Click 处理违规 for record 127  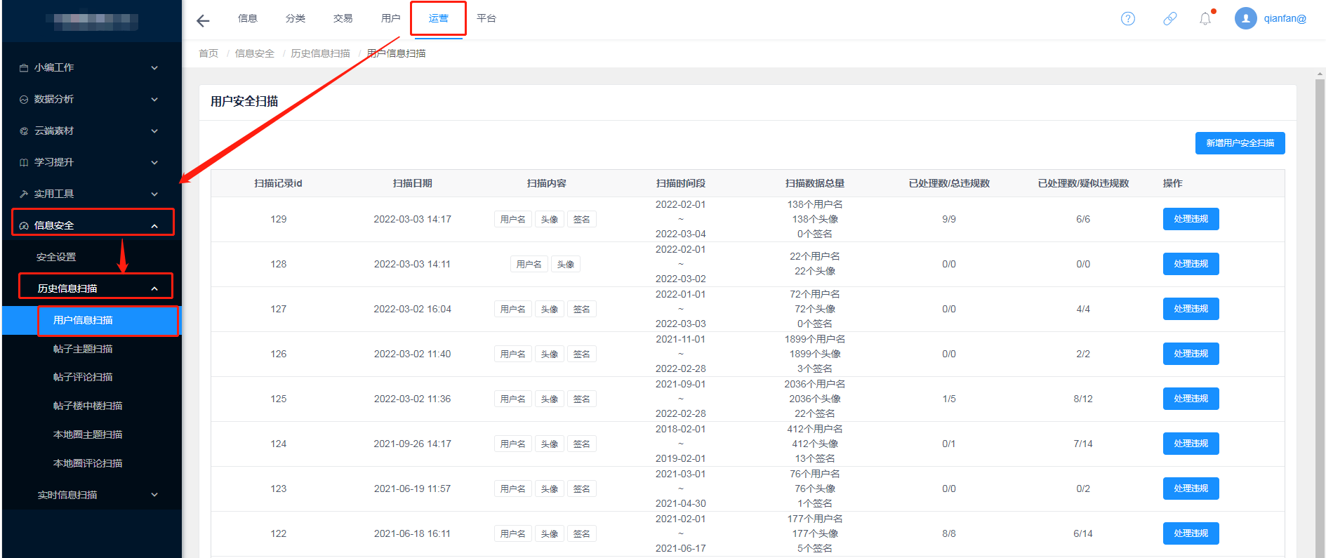coord(1191,309)
